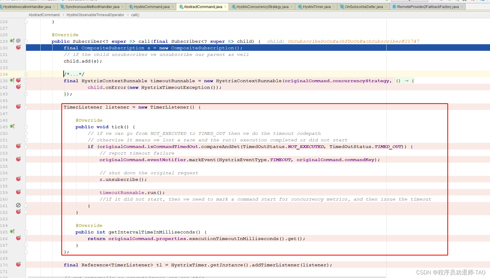Viewport: 490px width, 278px height.
Task: Click the HystrixTimeoutException text
Action: coord(176,87)
